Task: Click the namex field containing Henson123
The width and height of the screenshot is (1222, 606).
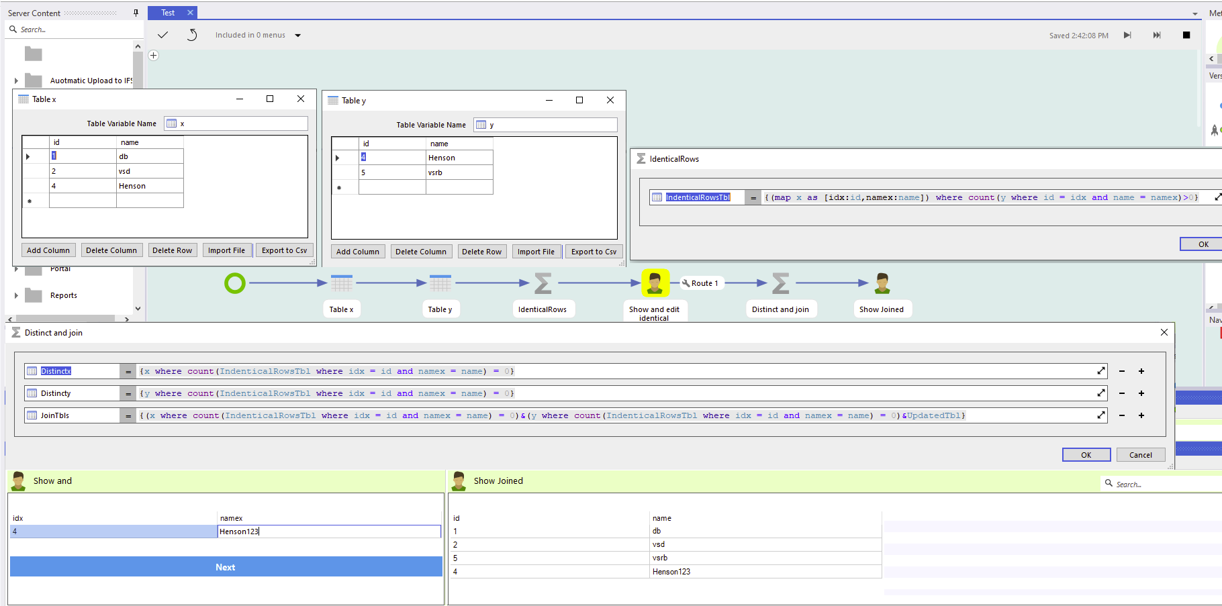Action: [329, 532]
